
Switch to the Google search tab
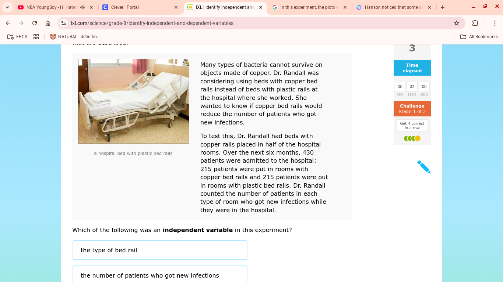click(309, 7)
